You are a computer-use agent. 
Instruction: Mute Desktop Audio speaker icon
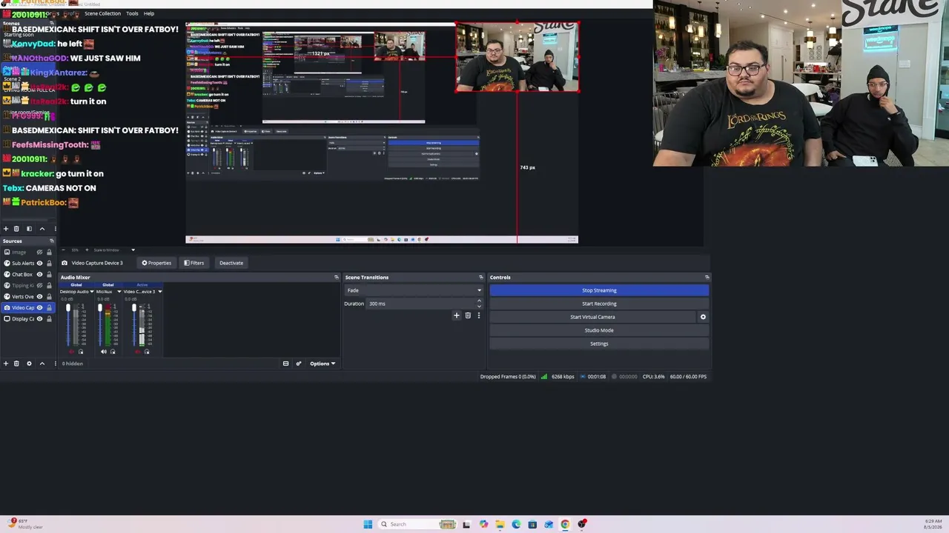[71, 352]
